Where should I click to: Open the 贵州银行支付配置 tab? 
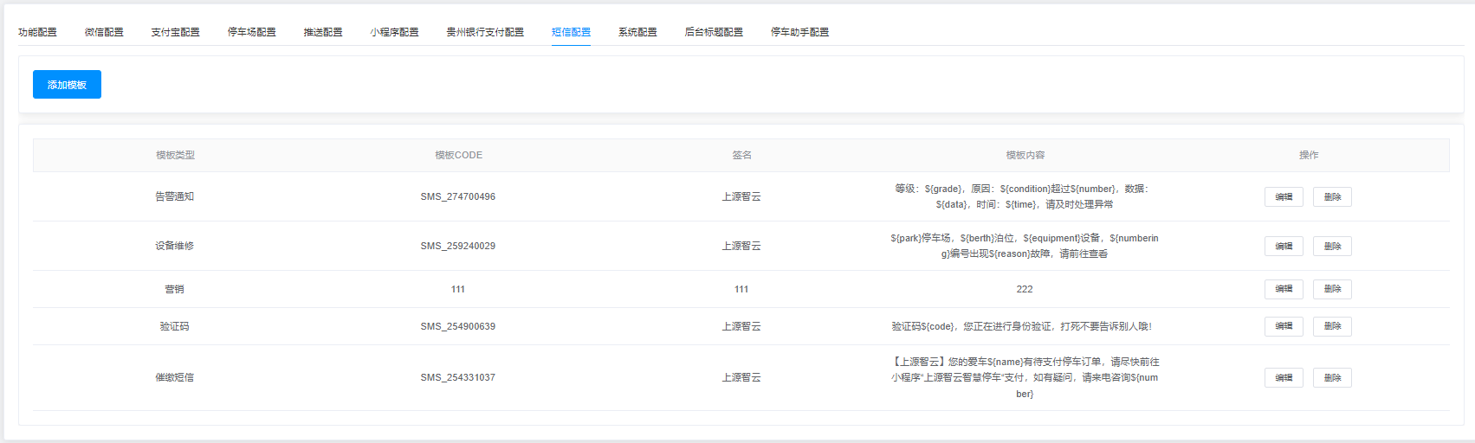(x=485, y=32)
